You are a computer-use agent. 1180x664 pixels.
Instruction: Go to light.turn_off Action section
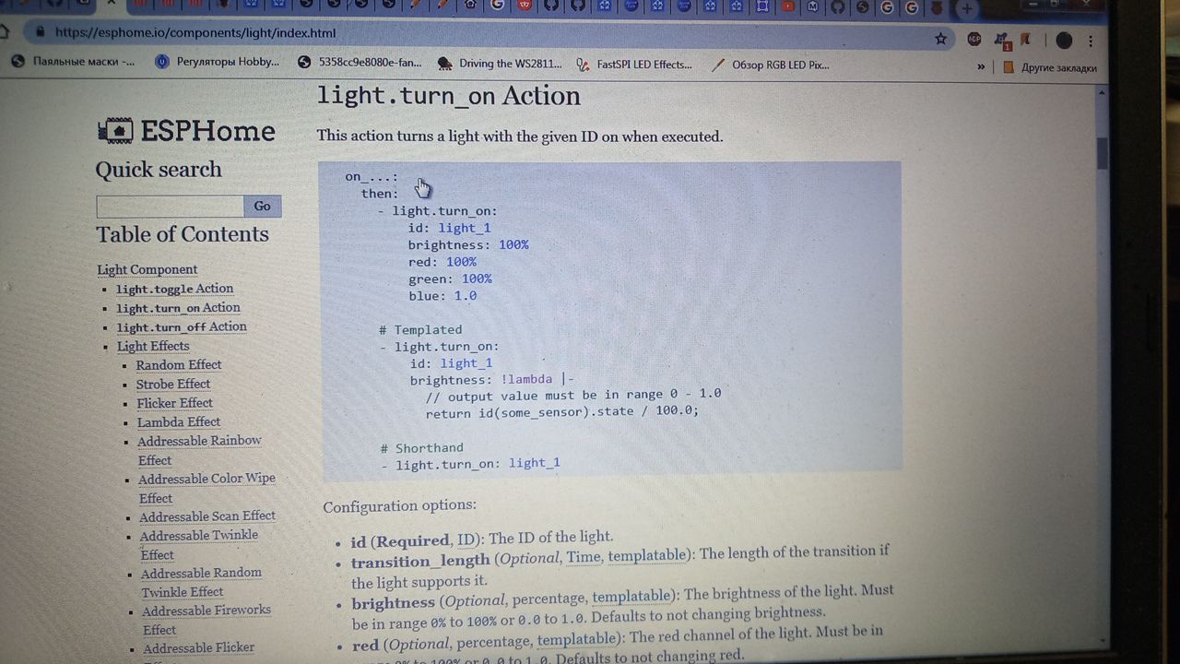pos(182,326)
